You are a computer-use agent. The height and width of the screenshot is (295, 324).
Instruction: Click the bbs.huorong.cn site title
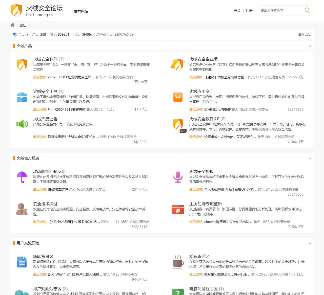pyautogui.click(x=39, y=15)
